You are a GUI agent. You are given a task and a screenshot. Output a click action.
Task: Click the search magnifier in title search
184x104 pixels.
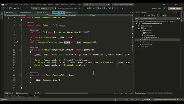[108, 5]
